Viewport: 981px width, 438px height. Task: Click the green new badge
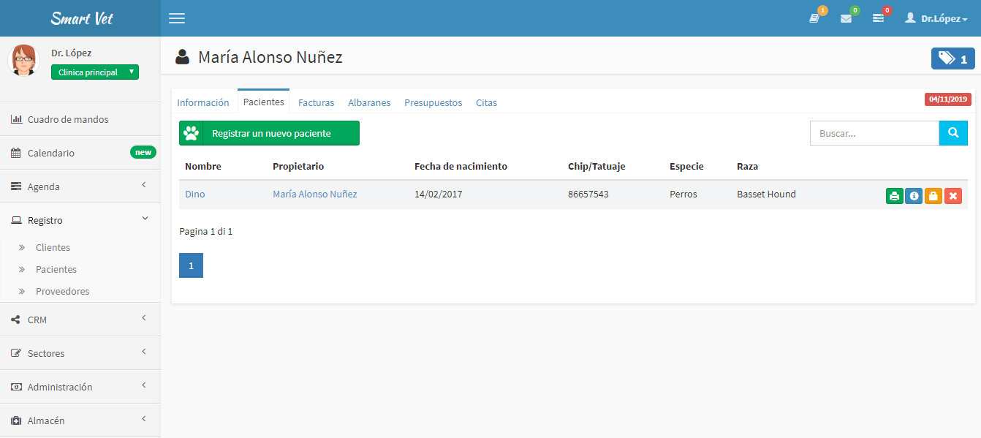click(143, 152)
